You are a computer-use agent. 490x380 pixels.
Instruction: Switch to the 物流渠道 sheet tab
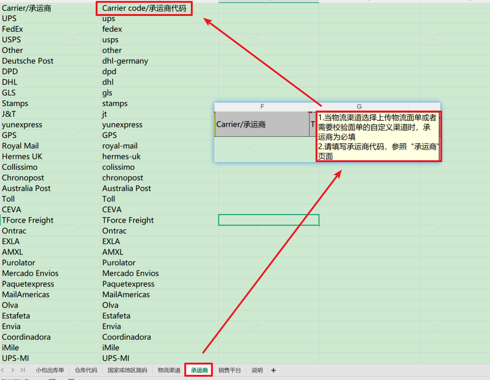[x=169, y=370]
